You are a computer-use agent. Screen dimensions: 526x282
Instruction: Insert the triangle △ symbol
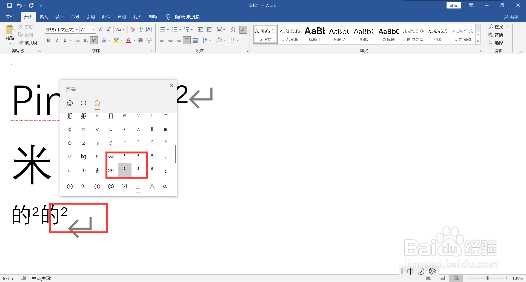pyautogui.click(x=152, y=187)
